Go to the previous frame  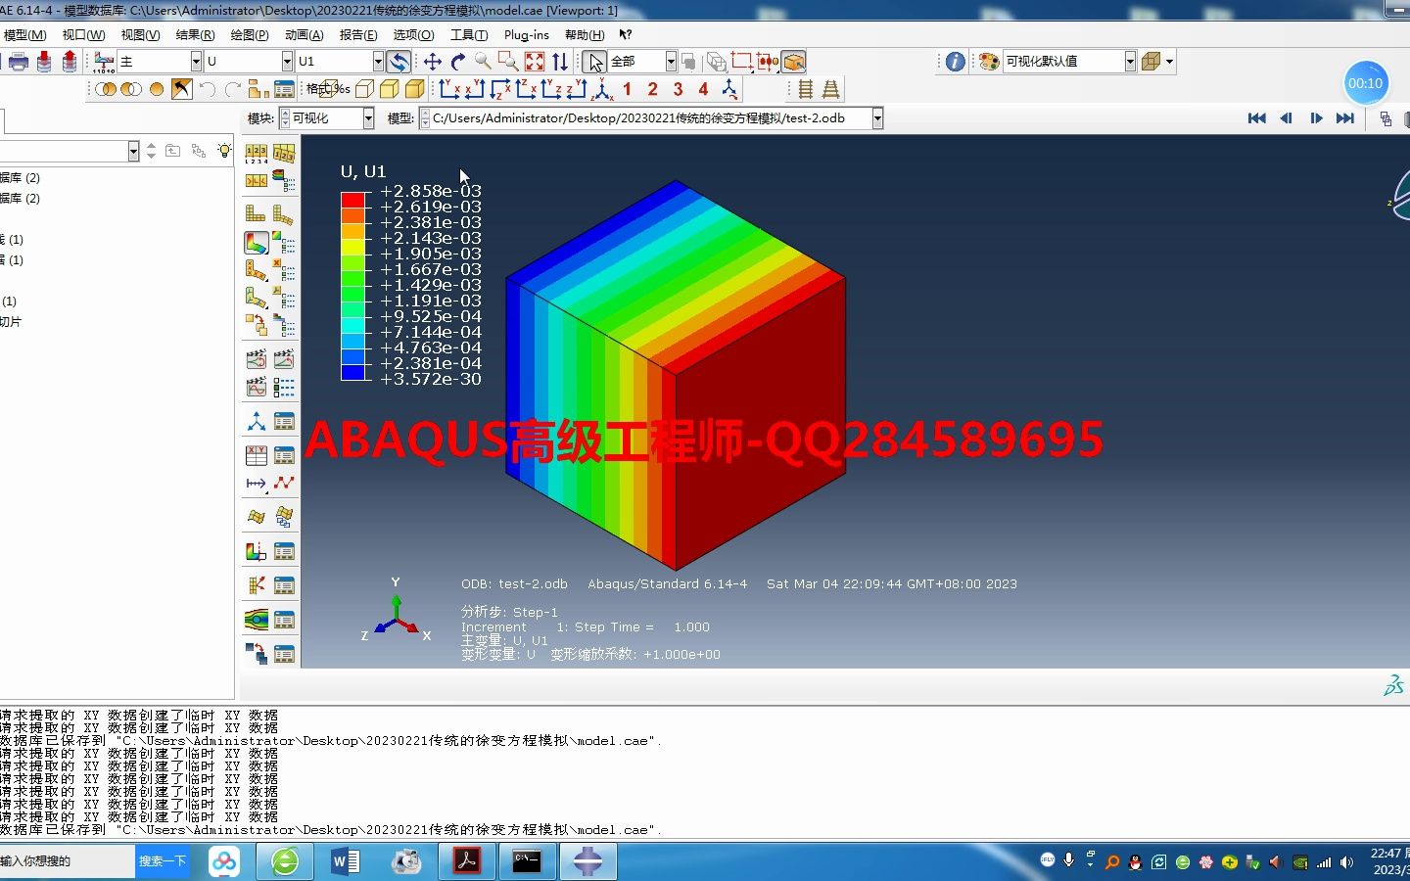[1286, 118]
